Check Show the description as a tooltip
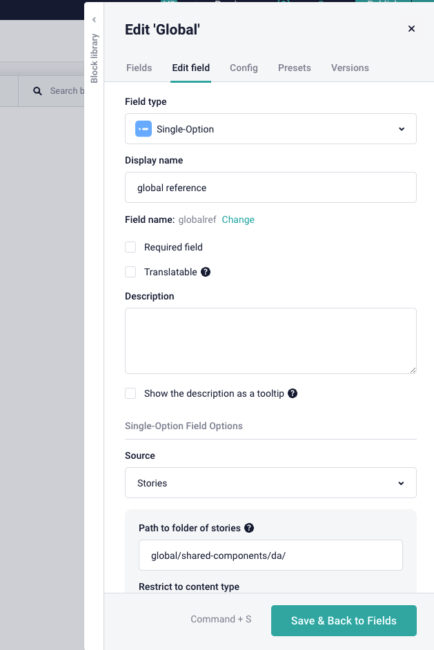The height and width of the screenshot is (650, 434). [130, 393]
